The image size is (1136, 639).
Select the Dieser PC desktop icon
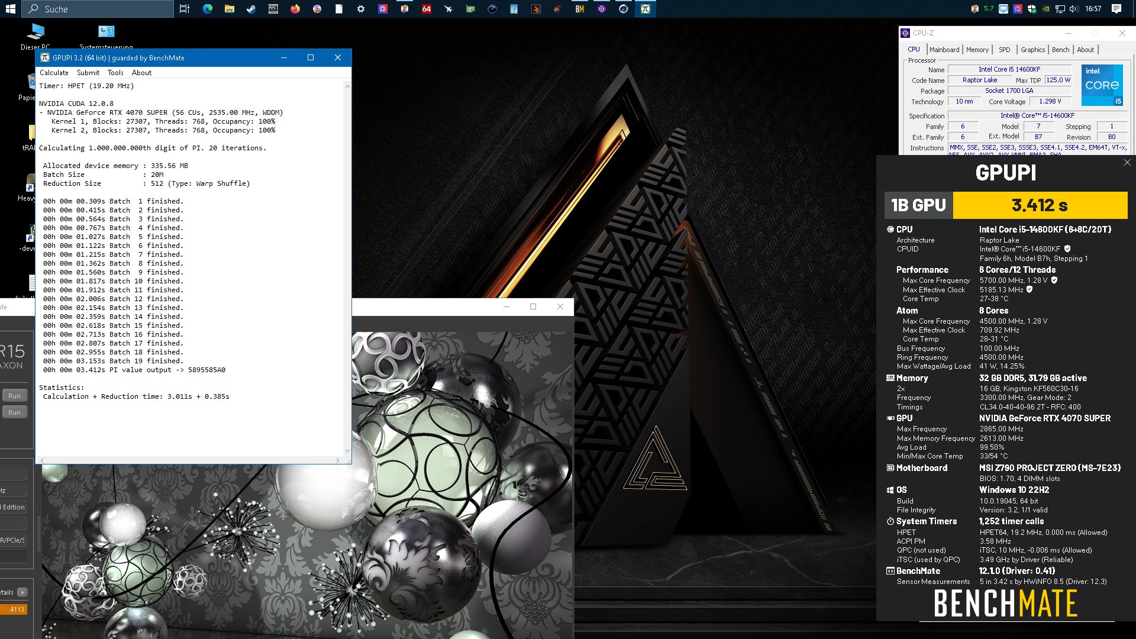point(35,37)
